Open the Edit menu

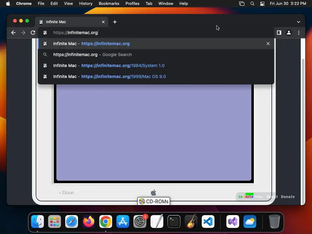click(x=54, y=4)
